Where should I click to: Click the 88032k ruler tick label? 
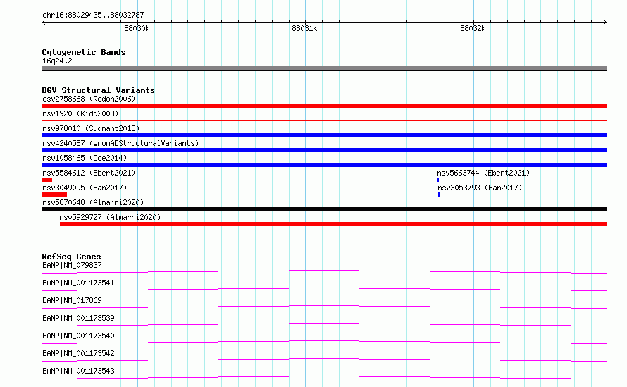click(473, 28)
